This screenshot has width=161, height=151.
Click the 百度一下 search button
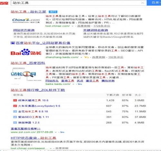(154, 3)
